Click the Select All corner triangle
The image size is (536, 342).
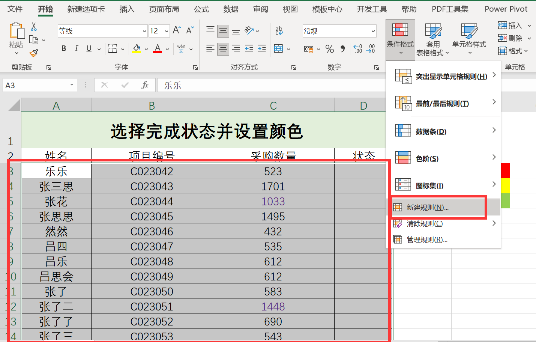point(14,105)
